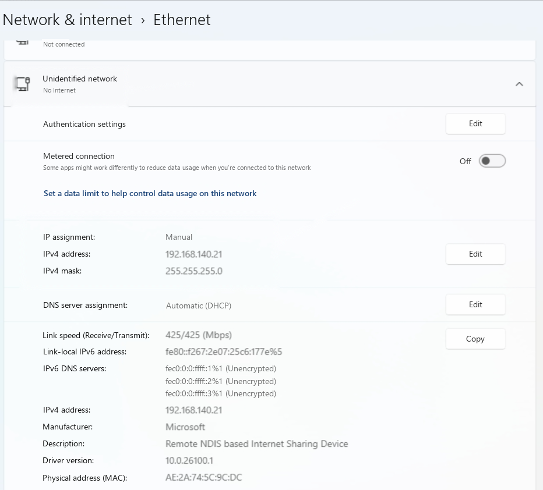Toggle the Metered connection switch
The height and width of the screenshot is (490, 543).
[x=492, y=161]
